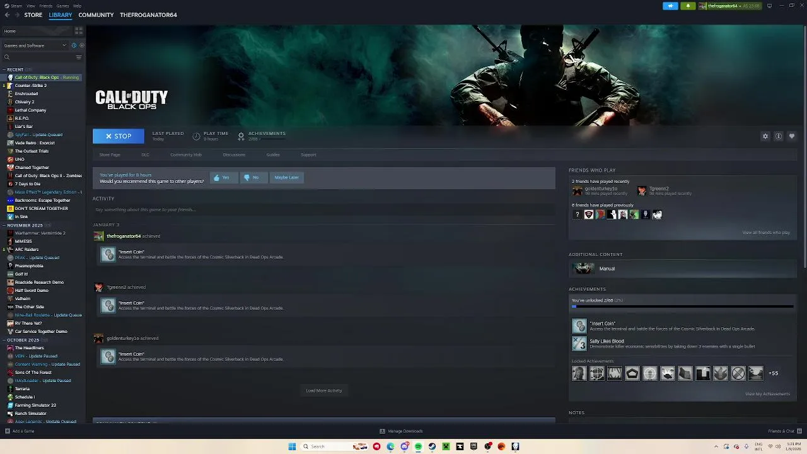Click the forward navigation arrow
Viewport: 807px width, 454px height.
tap(17, 15)
